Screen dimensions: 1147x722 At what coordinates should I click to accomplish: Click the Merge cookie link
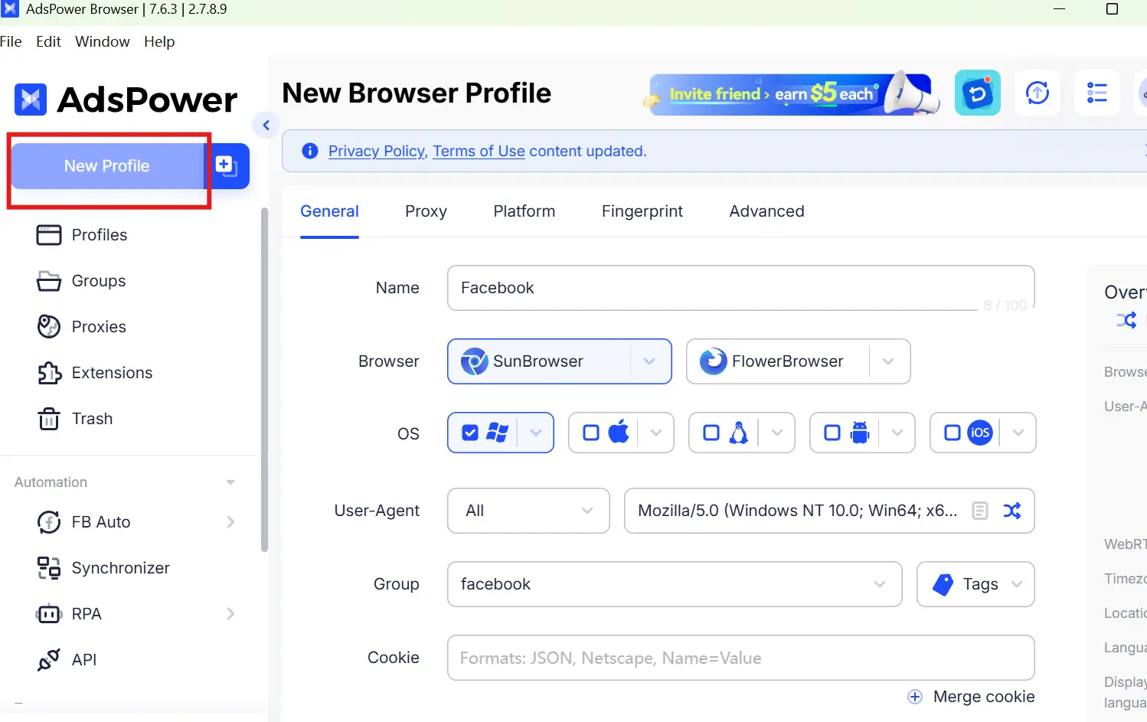[x=984, y=697]
